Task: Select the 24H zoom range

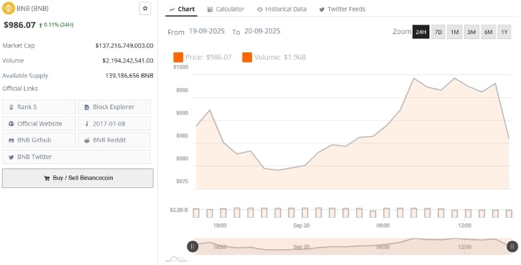Action: (421, 32)
